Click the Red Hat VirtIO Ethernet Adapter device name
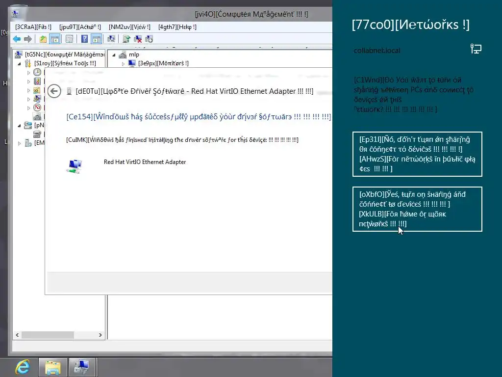The image size is (502, 377). 145,162
